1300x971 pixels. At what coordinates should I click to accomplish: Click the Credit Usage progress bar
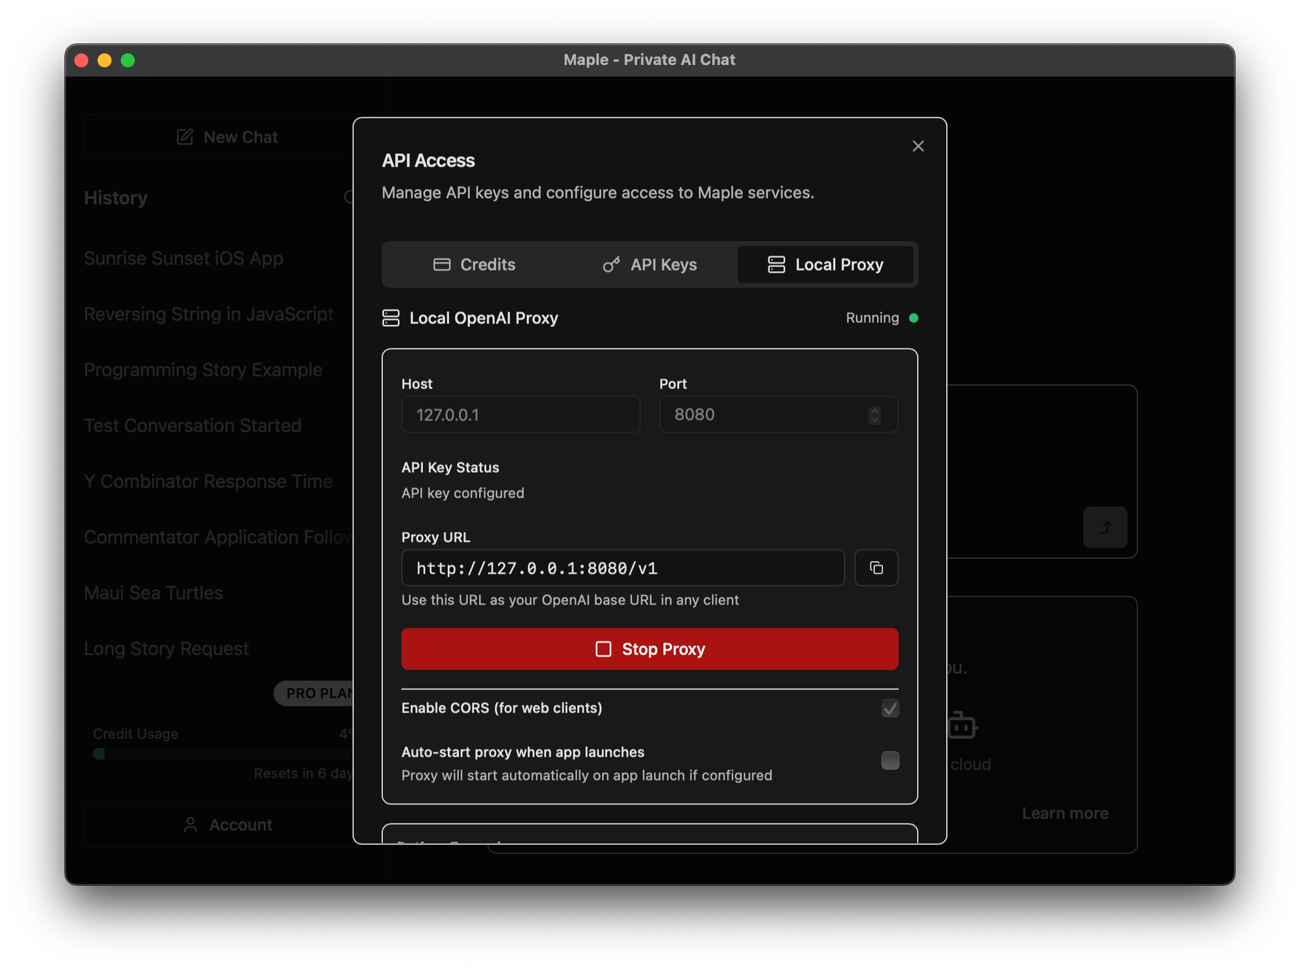(x=221, y=754)
